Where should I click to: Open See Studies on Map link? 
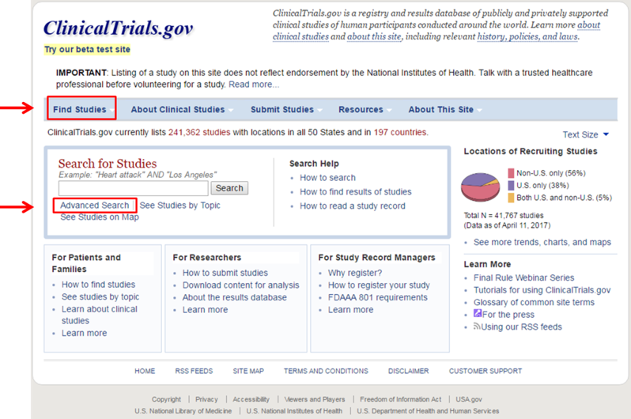click(100, 217)
